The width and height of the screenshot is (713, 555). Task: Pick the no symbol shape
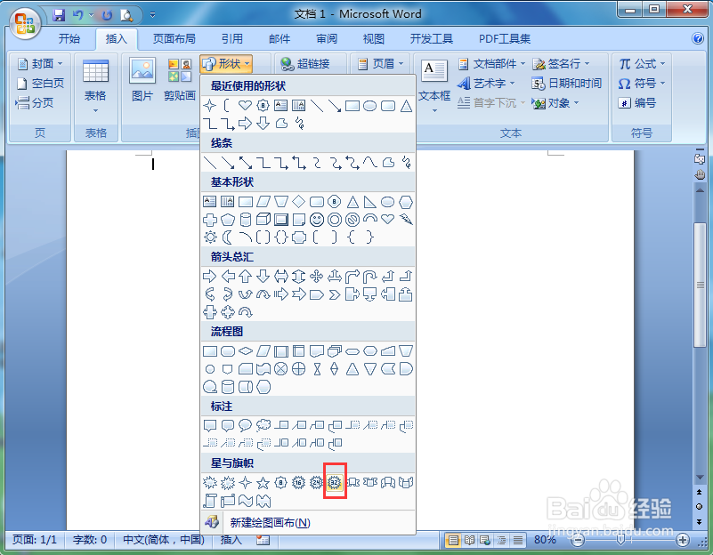352,220
